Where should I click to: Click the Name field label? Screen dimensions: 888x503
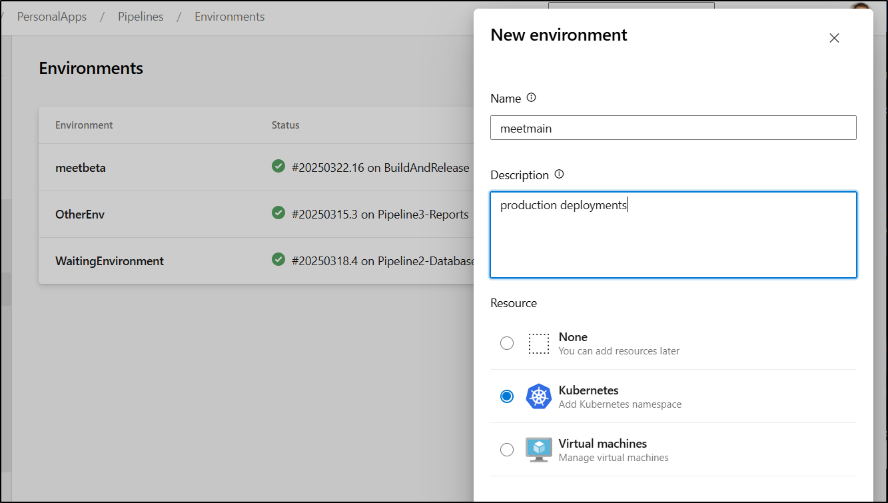(506, 99)
